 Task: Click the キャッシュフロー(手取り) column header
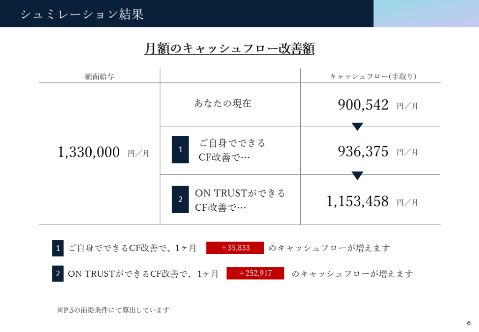[x=373, y=76]
